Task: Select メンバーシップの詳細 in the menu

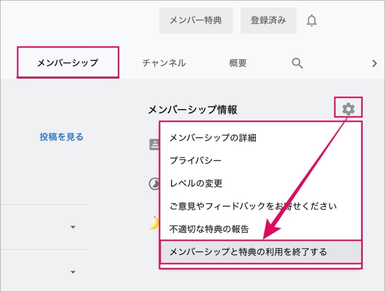Action: [x=261, y=138]
